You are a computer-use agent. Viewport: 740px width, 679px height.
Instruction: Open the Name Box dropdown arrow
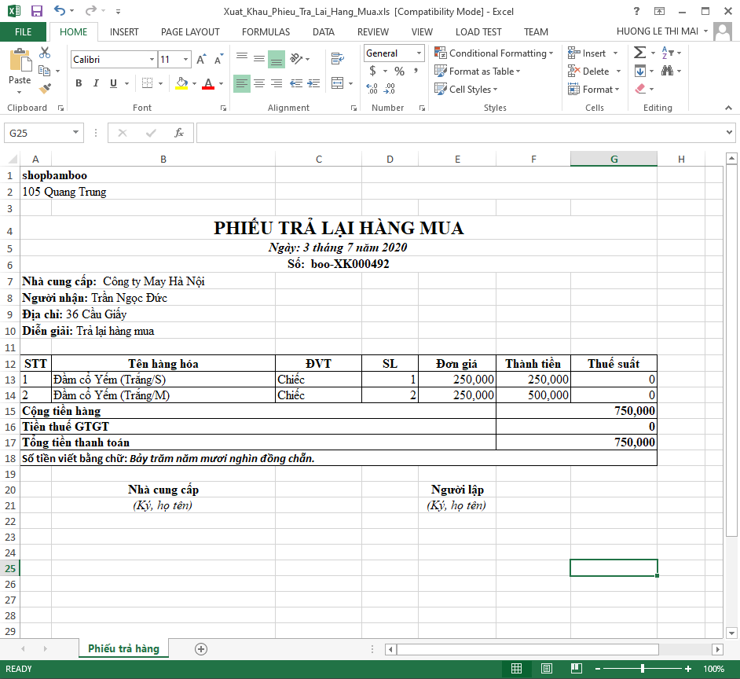pyautogui.click(x=75, y=133)
